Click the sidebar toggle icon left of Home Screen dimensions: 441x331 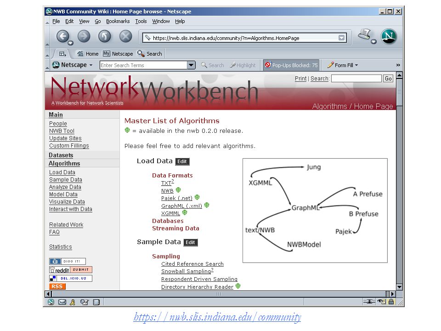62,53
